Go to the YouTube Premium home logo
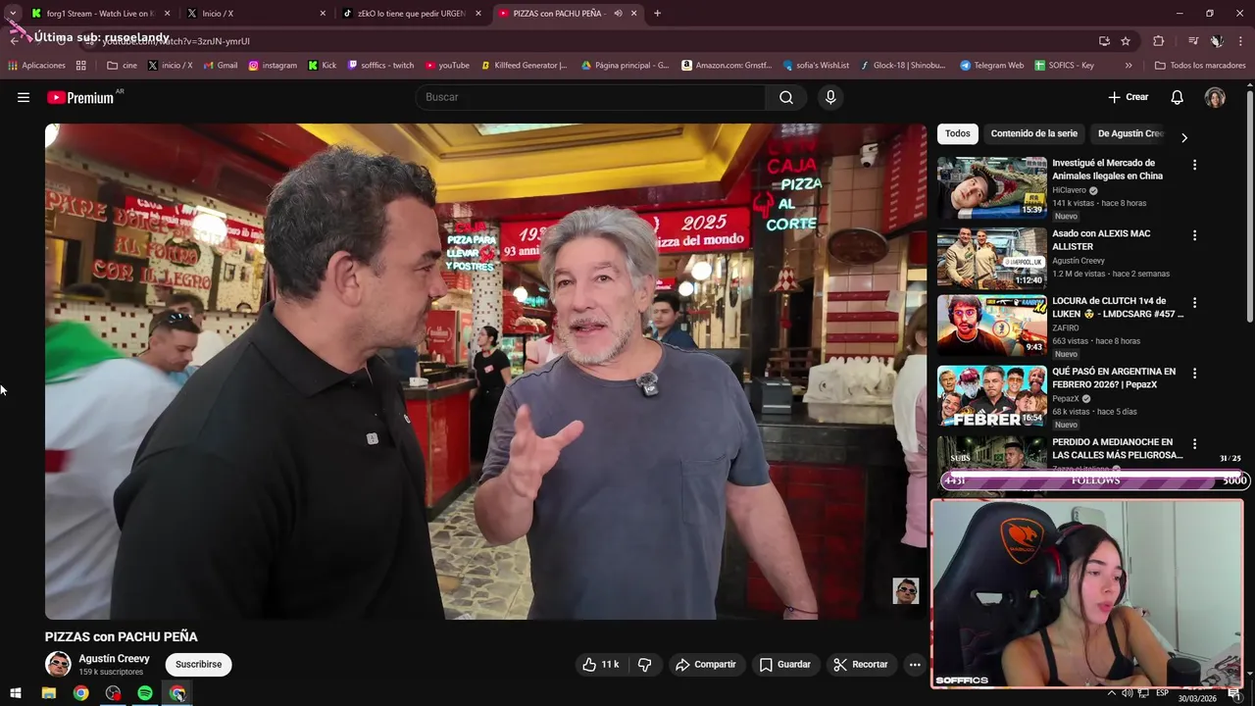Screen dimensions: 1255x706 pyautogui.click(x=80, y=97)
